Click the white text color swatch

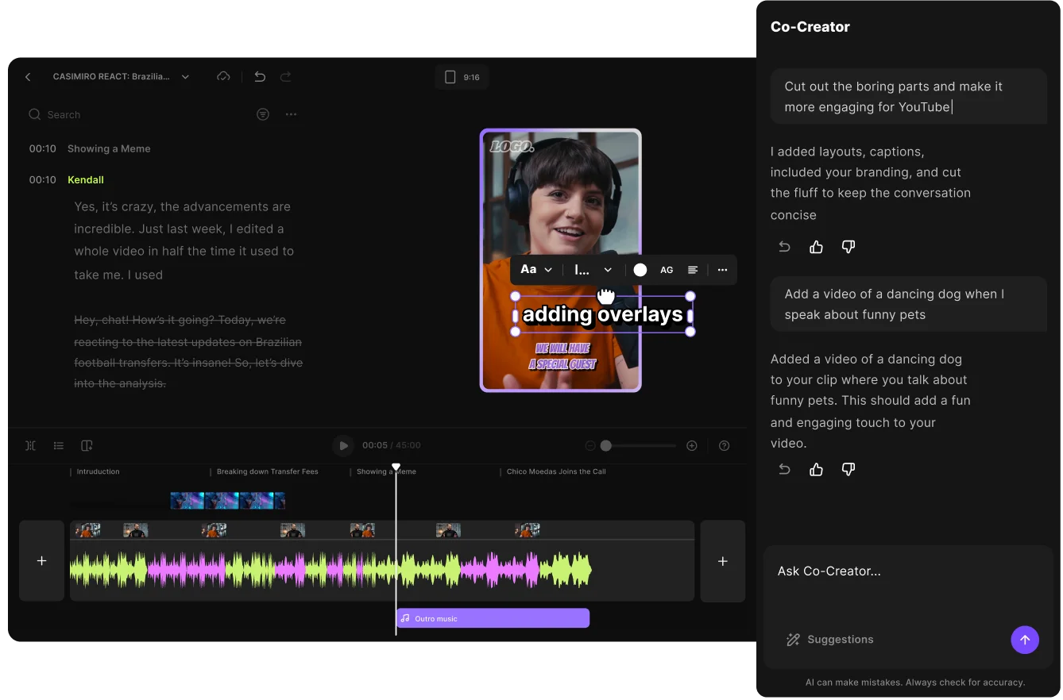pyautogui.click(x=640, y=270)
